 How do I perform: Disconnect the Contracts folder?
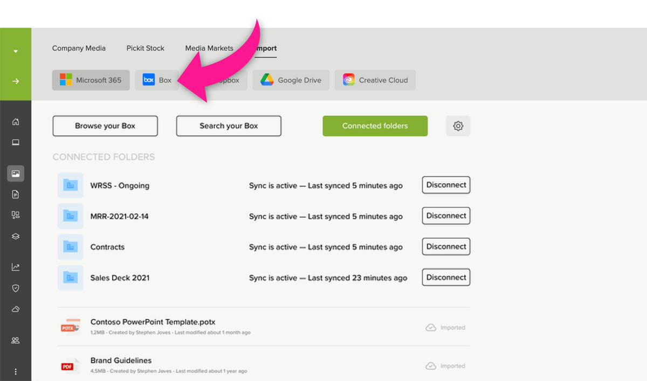coord(445,246)
